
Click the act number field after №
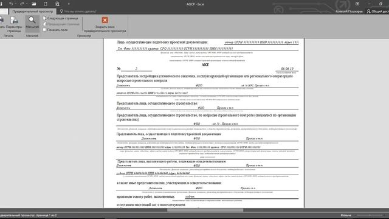pyautogui.click(x=136, y=69)
